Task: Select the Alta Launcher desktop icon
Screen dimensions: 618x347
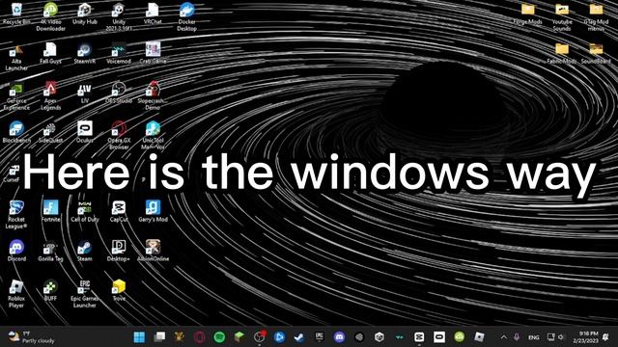Action: (16, 58)
